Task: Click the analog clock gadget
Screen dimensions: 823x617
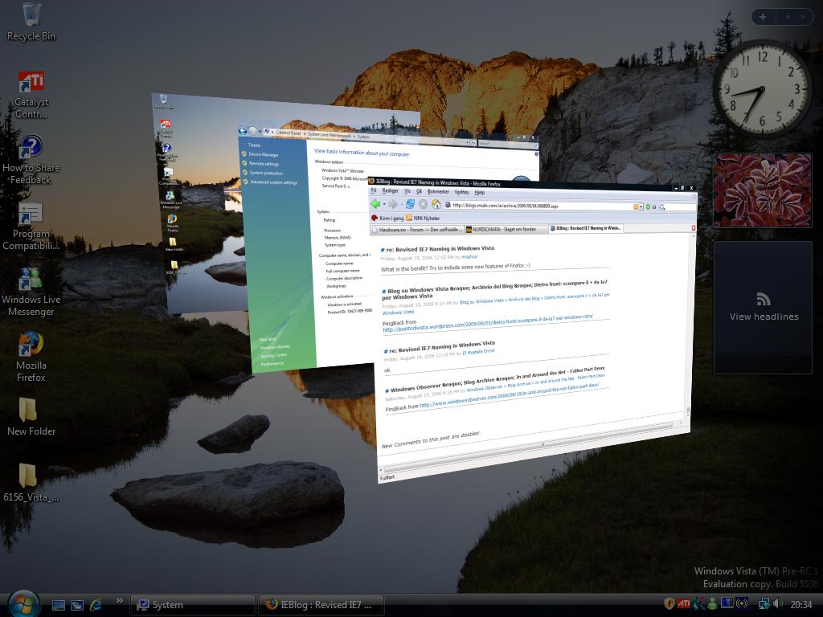Action: 762,88
